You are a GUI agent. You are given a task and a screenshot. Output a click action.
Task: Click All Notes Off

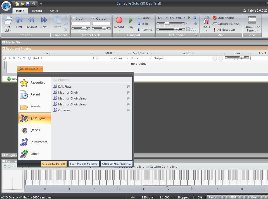pyautogui.click(x=224, y=30)
